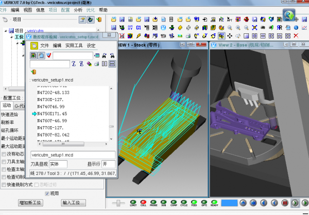Click the 增加新工位 button
Image resolution: width=309 pixels, height=215 pixels.
click(x=30, y=203)
